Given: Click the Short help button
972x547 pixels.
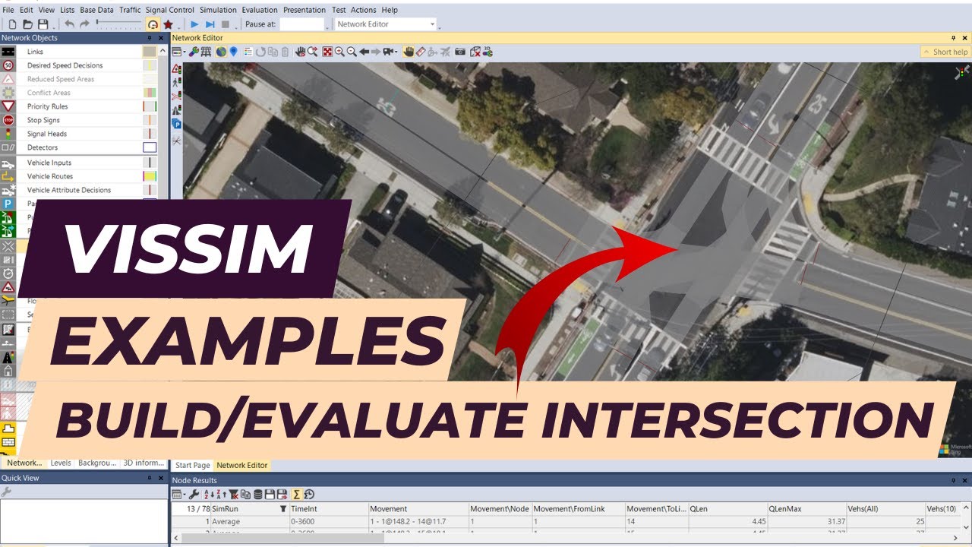Looking at the screenshot, I should [945, 52].
